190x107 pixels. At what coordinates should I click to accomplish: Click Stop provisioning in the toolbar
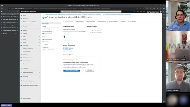click(x=79, y=21)
